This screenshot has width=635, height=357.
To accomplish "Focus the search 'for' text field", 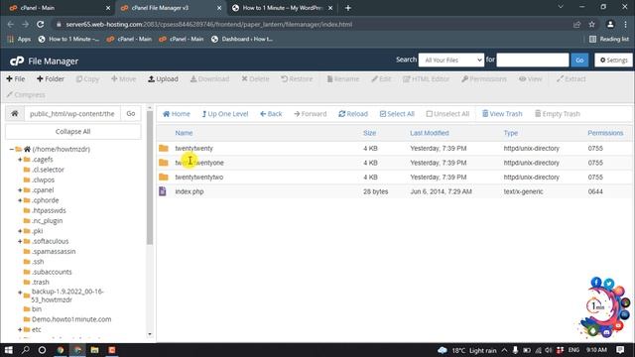I will [533, 59].
